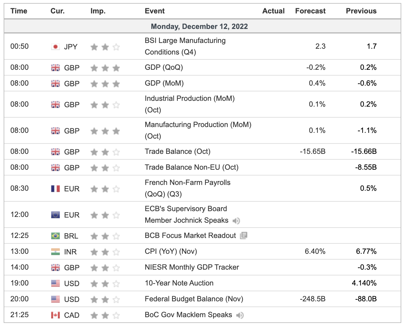Open the 10-Year Note Auction event
The image size is (404, 326).
[179, 283]
